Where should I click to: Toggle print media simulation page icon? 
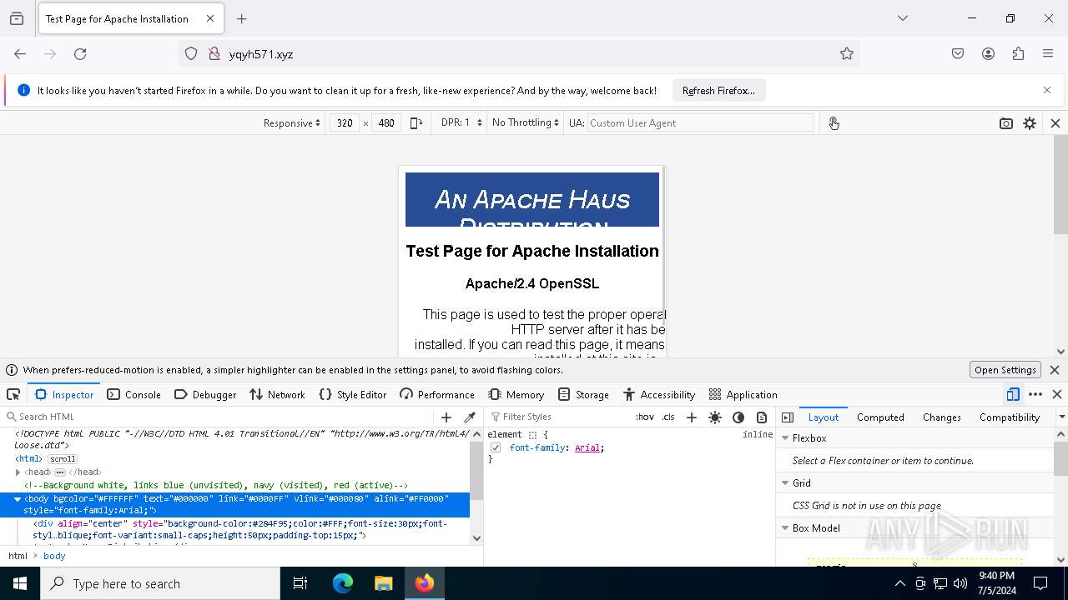coord(762,417)
